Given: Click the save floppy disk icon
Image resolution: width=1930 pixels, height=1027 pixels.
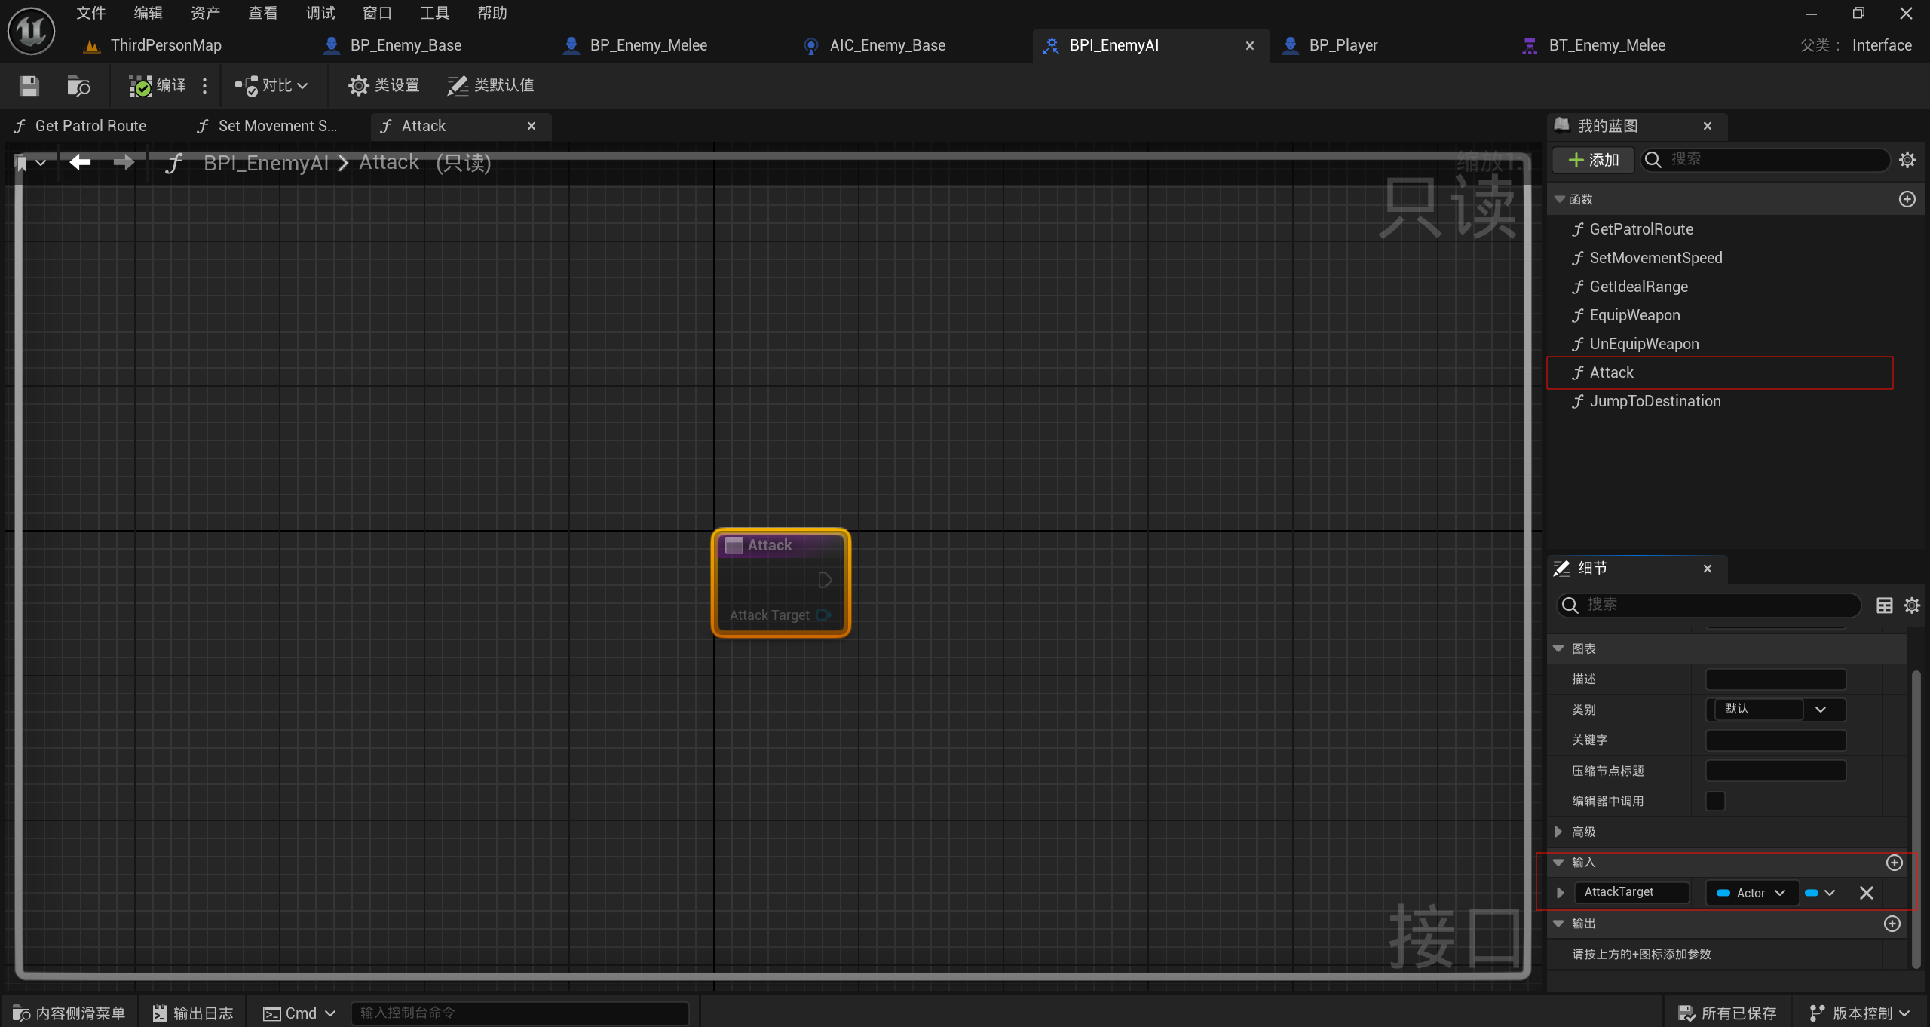Looking at the screenshot, I should point(29,86).
